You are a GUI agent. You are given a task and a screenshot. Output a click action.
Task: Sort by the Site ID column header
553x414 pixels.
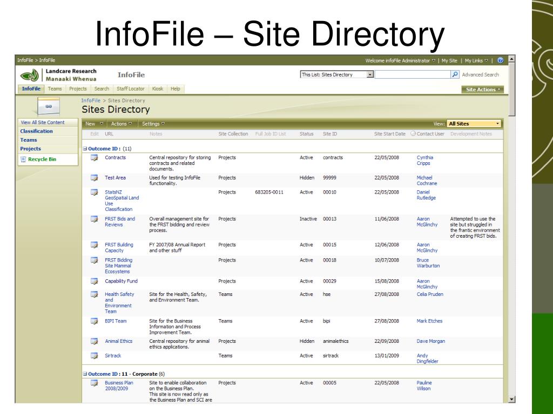(330, 134)
